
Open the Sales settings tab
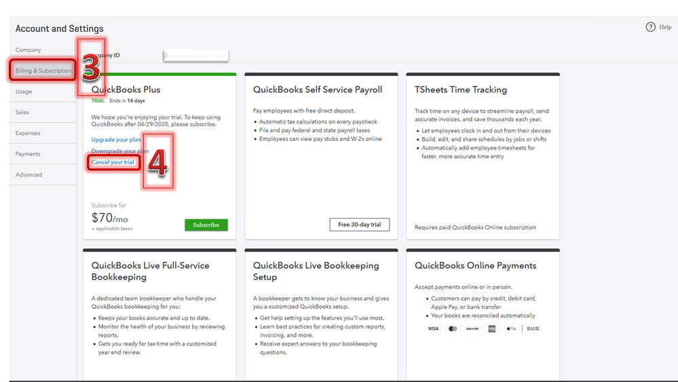22,112
